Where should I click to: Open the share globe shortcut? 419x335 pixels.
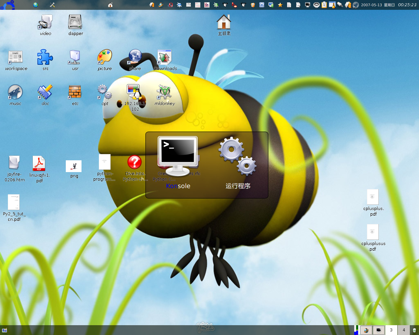click(135, 61)
